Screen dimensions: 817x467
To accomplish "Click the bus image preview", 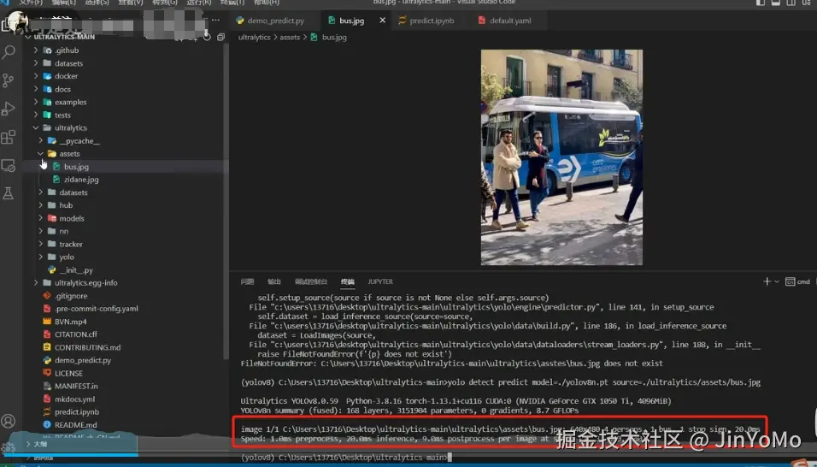I will 561,157.
